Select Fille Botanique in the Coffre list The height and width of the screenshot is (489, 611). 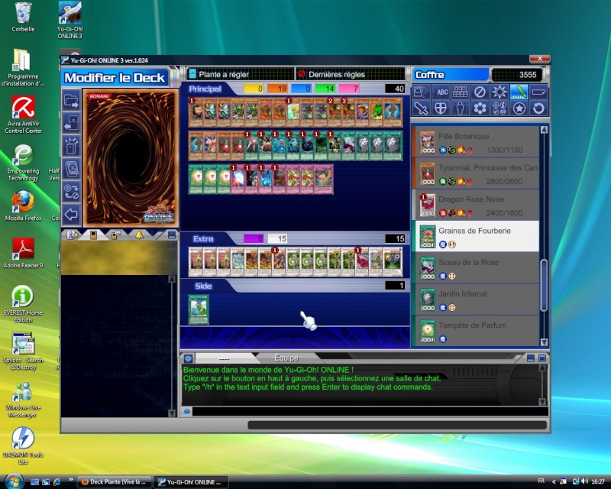[x=475, y=142]
